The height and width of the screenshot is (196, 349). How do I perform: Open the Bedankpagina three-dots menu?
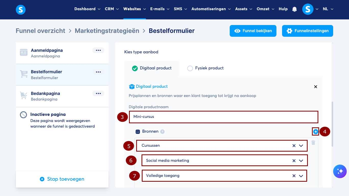point(98,93)
